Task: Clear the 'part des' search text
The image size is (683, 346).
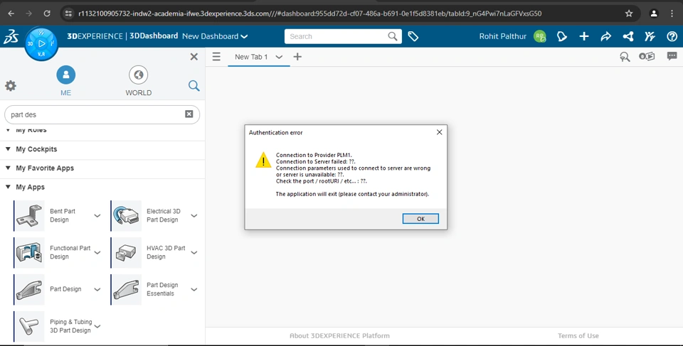Action: (189, 114)
